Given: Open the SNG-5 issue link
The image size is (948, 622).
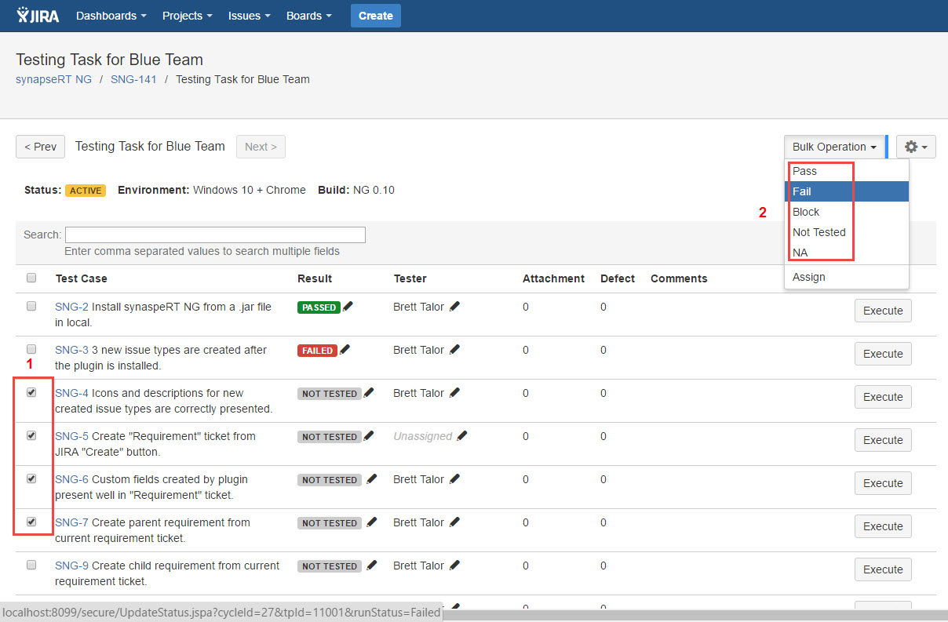Looking at the screenshot, I should click(x=71, y=436).
